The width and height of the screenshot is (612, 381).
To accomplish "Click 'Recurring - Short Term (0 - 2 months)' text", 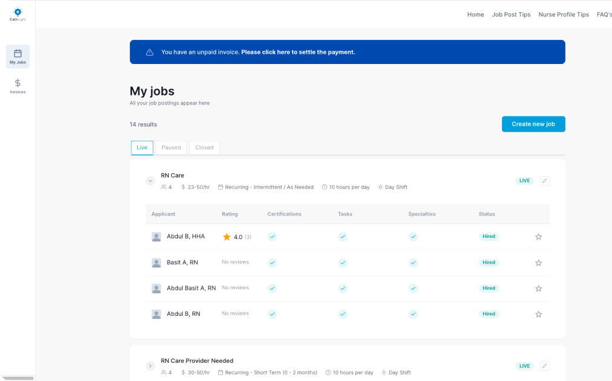I will (271, 373).
